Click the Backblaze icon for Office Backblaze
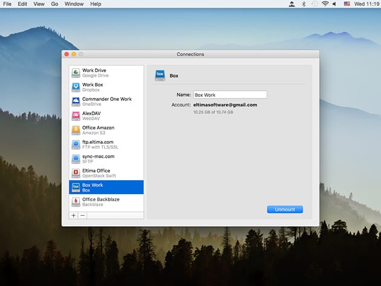 click(x=76, y=201)
